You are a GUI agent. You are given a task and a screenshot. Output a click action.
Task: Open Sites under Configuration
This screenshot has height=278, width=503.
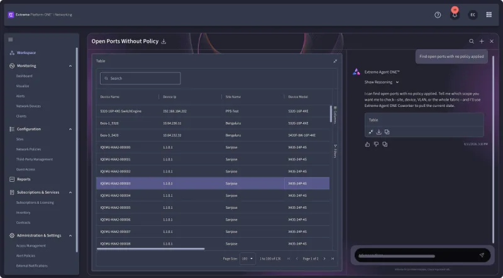coord(19,140)
